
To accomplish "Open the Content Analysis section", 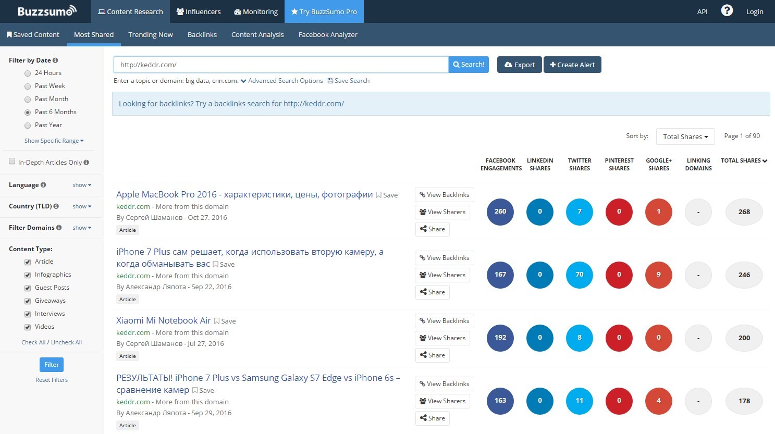I will point(257,35).
